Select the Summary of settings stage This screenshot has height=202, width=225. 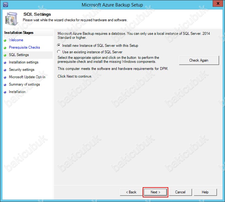pyautogui.click(x=24, y=84)
